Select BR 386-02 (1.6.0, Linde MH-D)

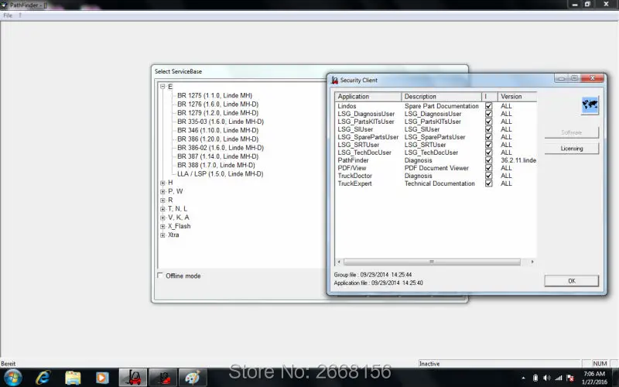pyautogui.click(x=221, y=147)
